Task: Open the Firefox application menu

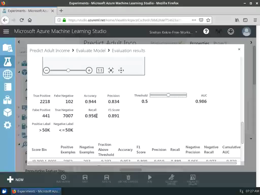Action: [x=255, y=20]
